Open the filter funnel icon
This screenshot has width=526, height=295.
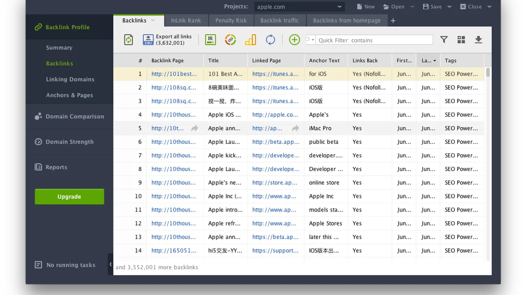coord(444,40)
